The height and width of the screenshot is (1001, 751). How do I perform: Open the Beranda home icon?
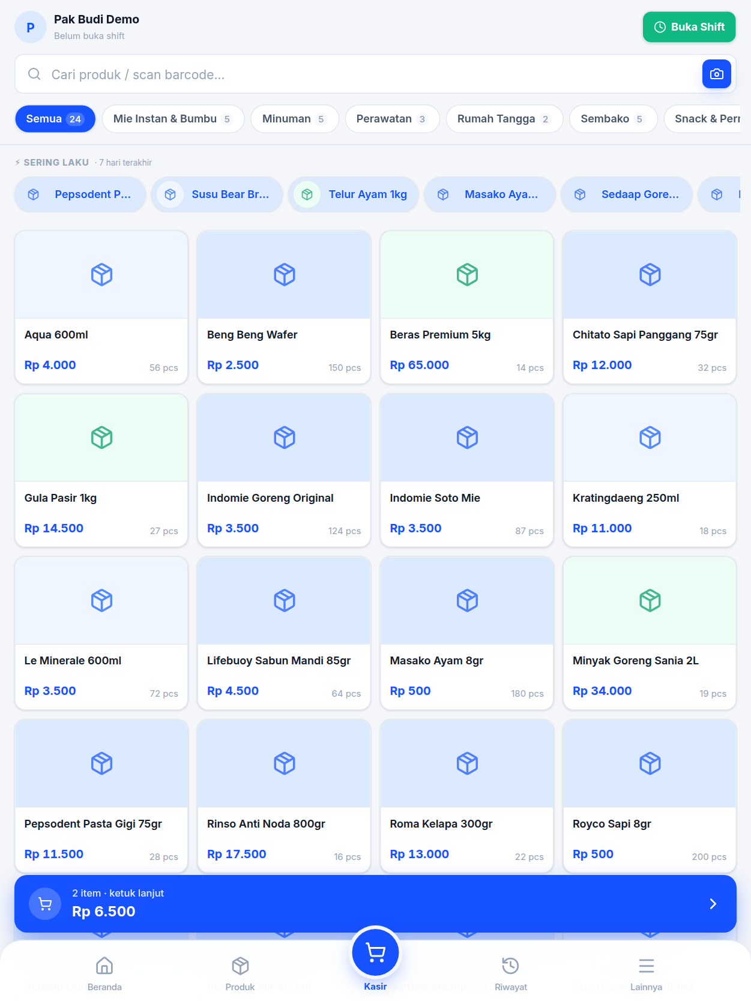coord(104,966)
